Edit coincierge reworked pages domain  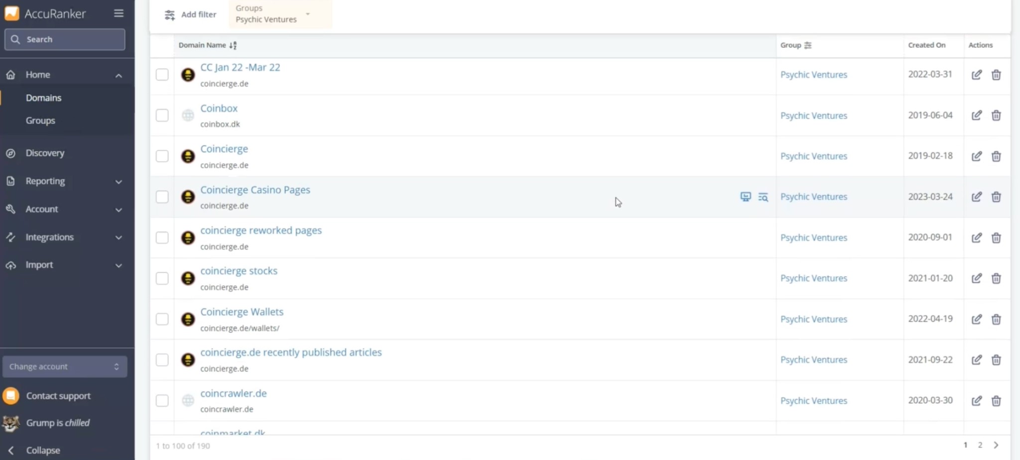977,237
